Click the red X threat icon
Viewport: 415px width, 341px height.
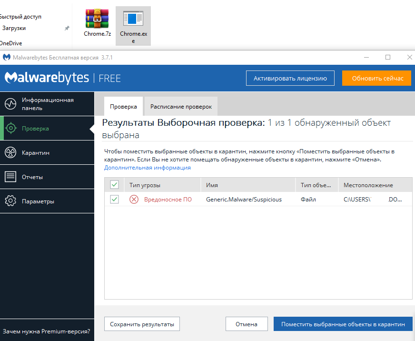(134, 199)
